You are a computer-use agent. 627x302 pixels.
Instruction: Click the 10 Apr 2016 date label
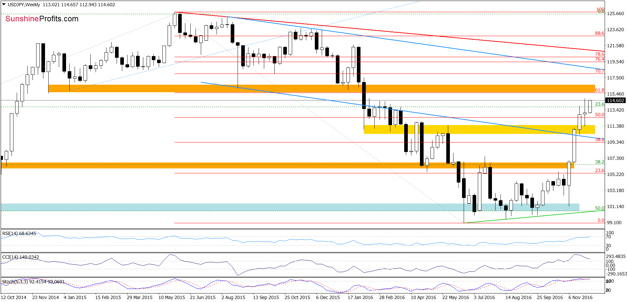424,297
